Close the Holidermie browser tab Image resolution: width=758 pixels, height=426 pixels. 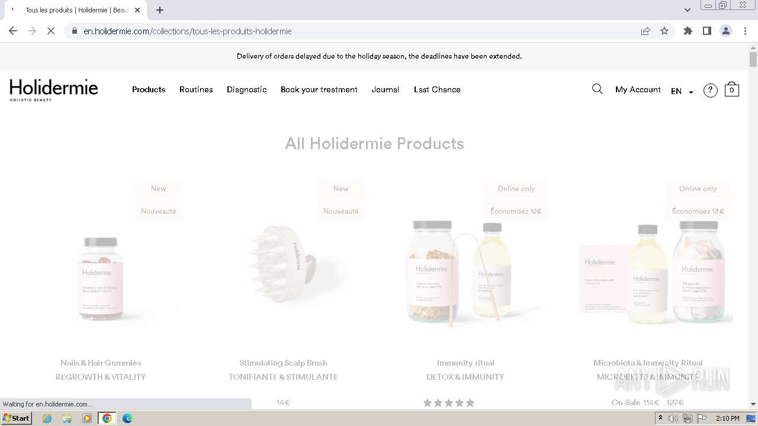(137, 10)
